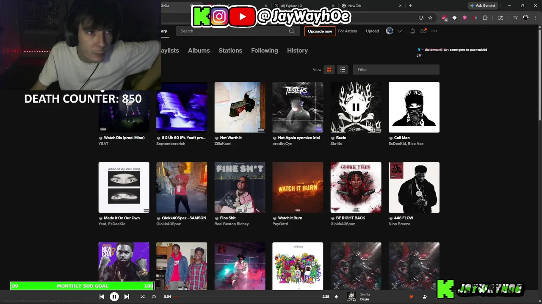The width and height of the screenshot is (542, 304).
Task: Open the Made It On Our Own title
Action: pyautogui.click(x=122, y=218)
